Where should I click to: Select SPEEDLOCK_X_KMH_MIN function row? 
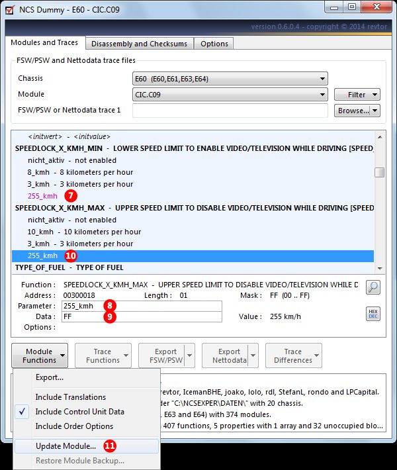pos(193,148)
